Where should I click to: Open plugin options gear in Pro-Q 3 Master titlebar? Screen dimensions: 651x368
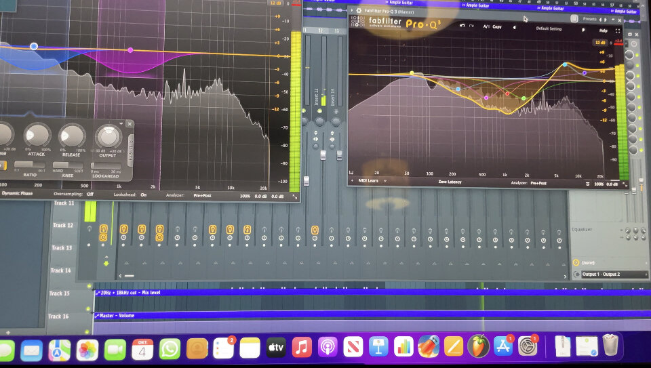click(x=359, y=10)
